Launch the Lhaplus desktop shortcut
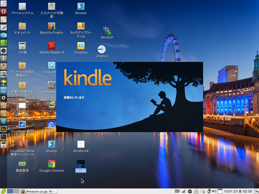The image size is (259, 194). click(102, 49)
